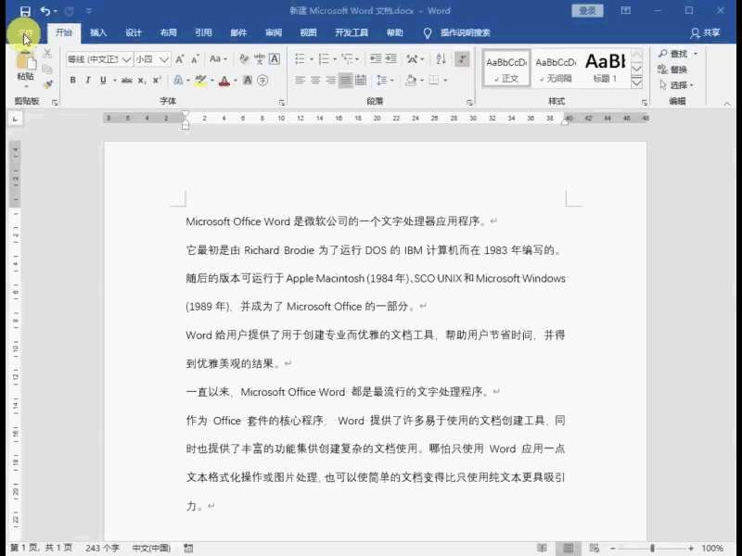
Task: Click the Cut scissors icon
Action: tap(47, 54)
